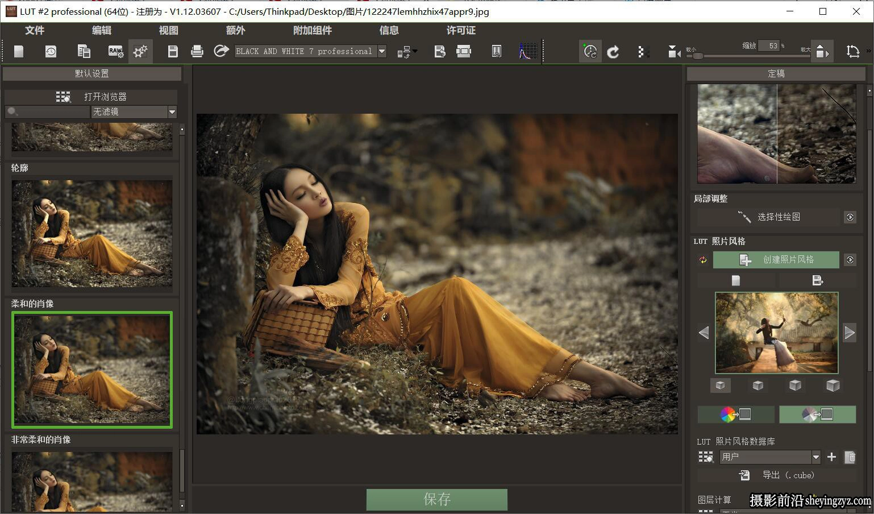Click the rotate and crop toolbar icon

(x=852, y=52)
